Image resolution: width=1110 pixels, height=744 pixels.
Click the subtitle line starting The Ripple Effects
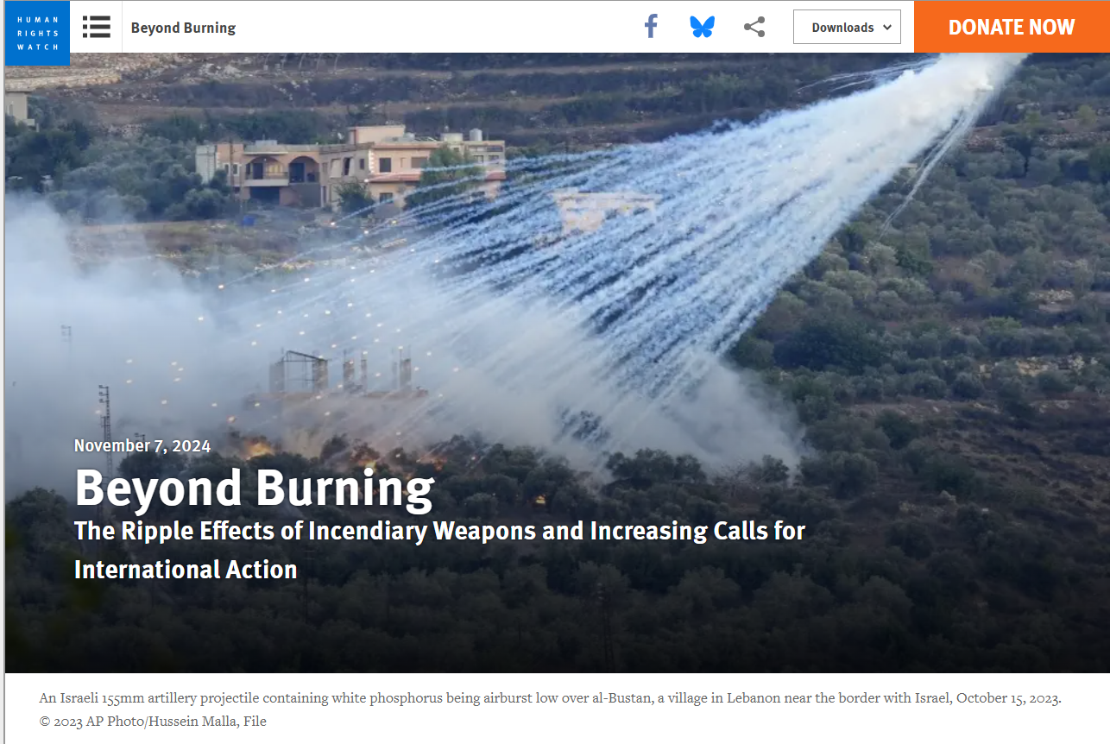pos(439,530)
